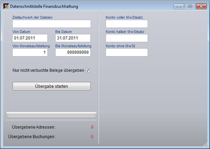Click the red 'Übergebene Adressen' counter value
This screenshot has height=149, width=210.
pyautogui.click(x=92, y=127)
